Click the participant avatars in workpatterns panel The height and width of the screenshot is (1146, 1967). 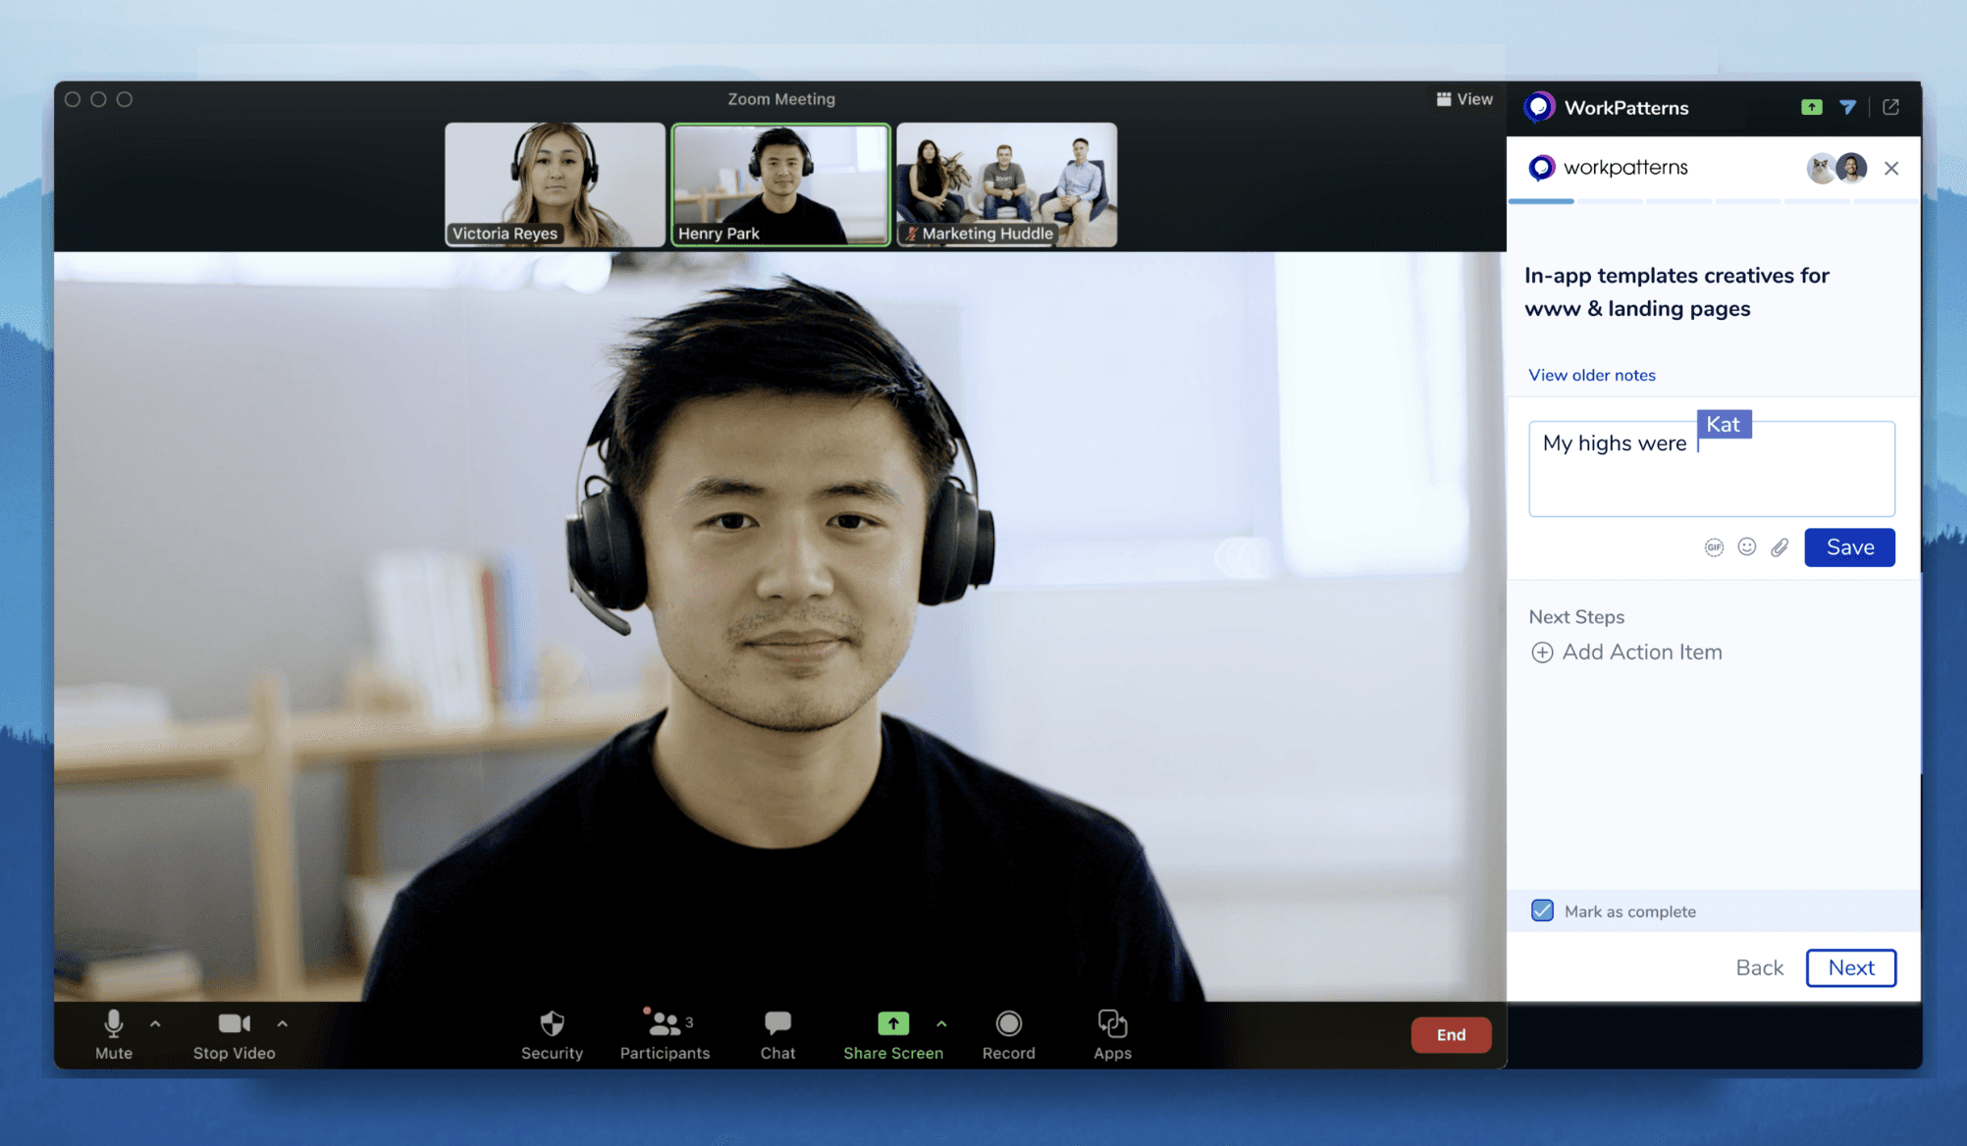[1836, 168]
